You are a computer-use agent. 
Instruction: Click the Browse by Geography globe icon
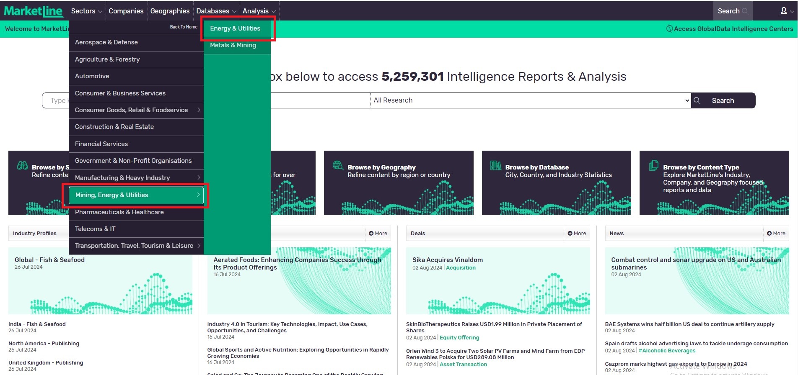click(338, 165)
